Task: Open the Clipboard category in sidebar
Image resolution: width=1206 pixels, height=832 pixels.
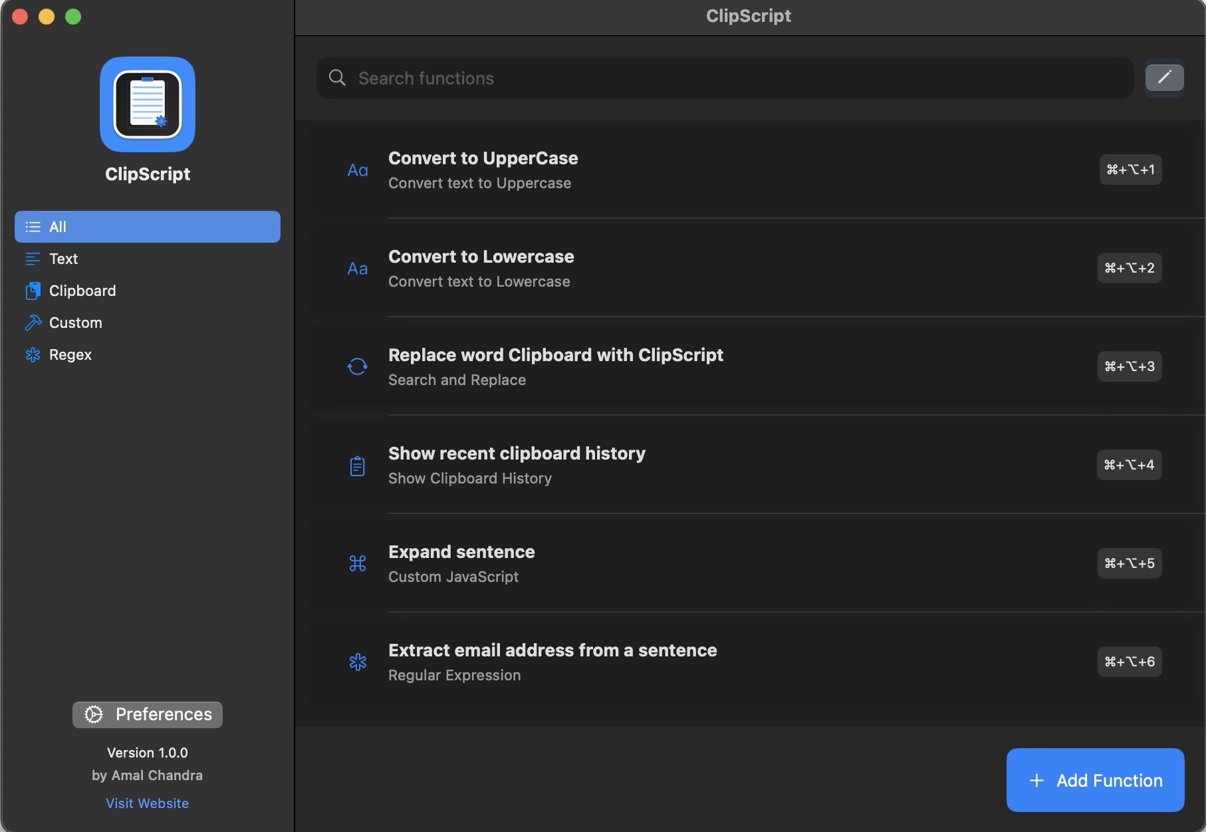Action: click(148, 291)
